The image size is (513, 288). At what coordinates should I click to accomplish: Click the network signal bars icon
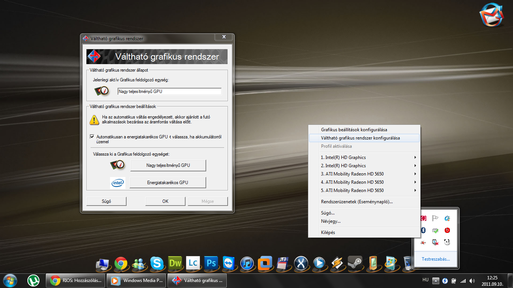(x=463, y=280)
